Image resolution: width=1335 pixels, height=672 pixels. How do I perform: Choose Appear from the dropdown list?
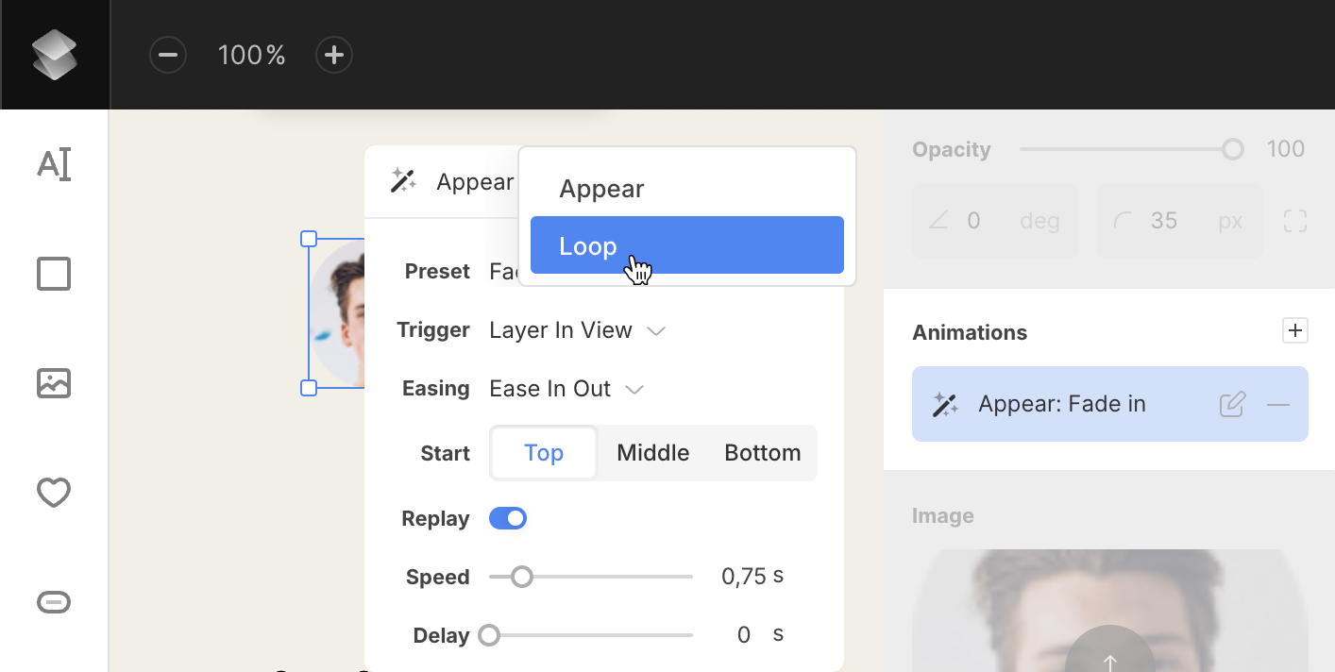pyautogui.click(x=687, y=189)
